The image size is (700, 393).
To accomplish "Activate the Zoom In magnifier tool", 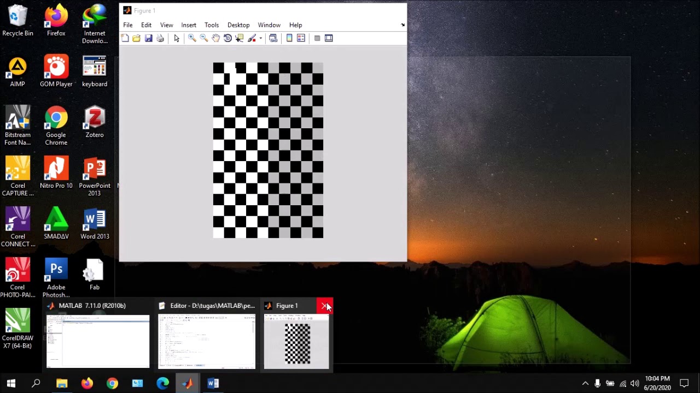I will click(x=192, y=38).
